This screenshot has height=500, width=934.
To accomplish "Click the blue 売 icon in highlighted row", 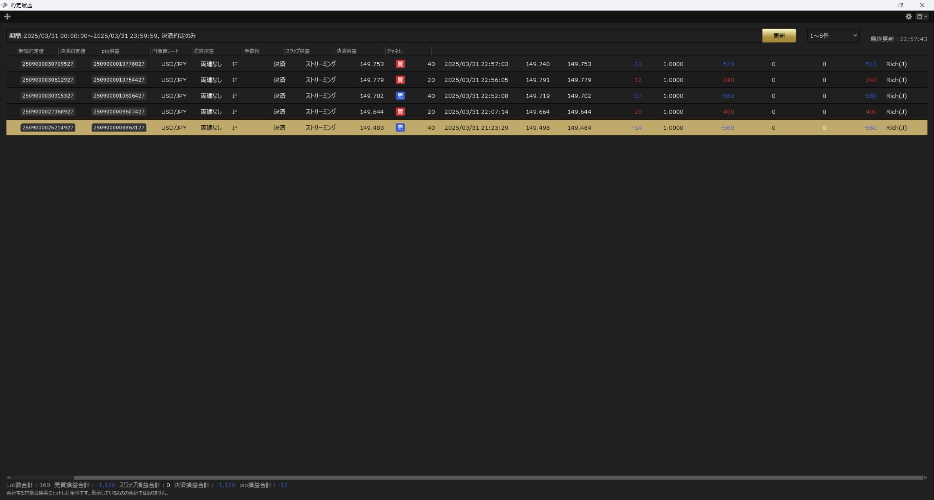I will [400, 128].
